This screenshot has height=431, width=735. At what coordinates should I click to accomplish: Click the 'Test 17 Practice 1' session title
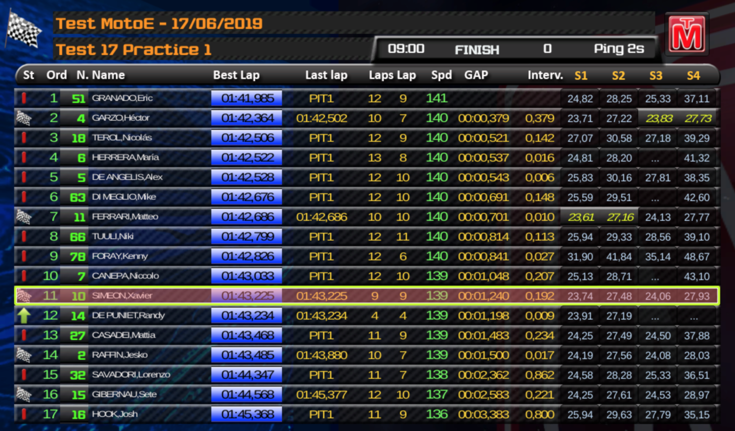(133, 49)
